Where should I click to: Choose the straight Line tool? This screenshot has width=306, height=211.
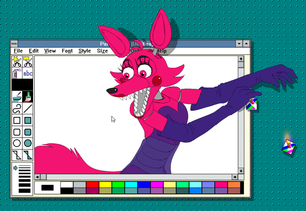pos(28,109)
